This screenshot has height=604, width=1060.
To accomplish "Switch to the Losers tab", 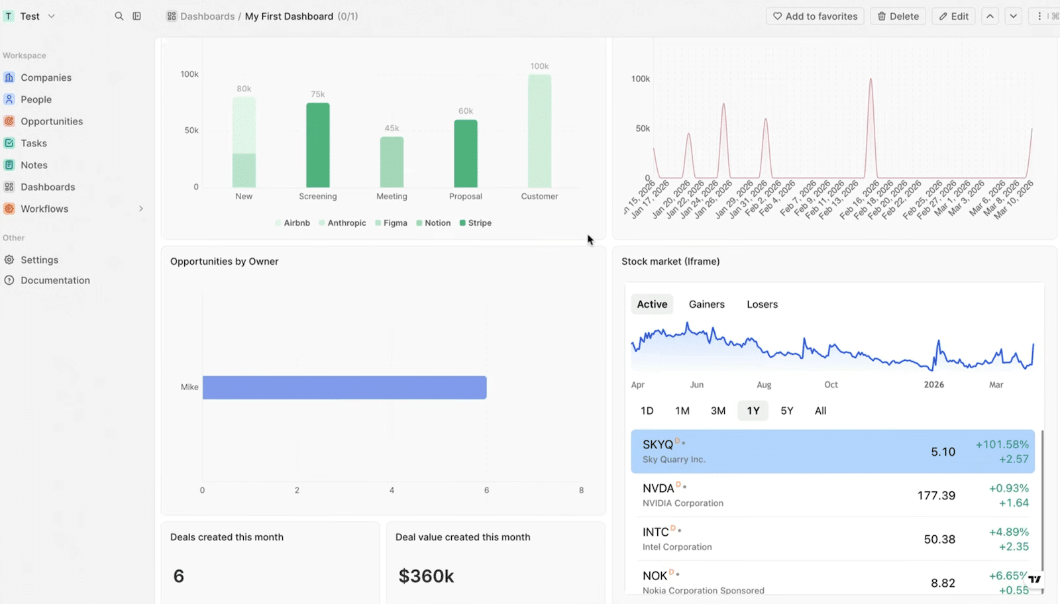I will click(762, 304).
